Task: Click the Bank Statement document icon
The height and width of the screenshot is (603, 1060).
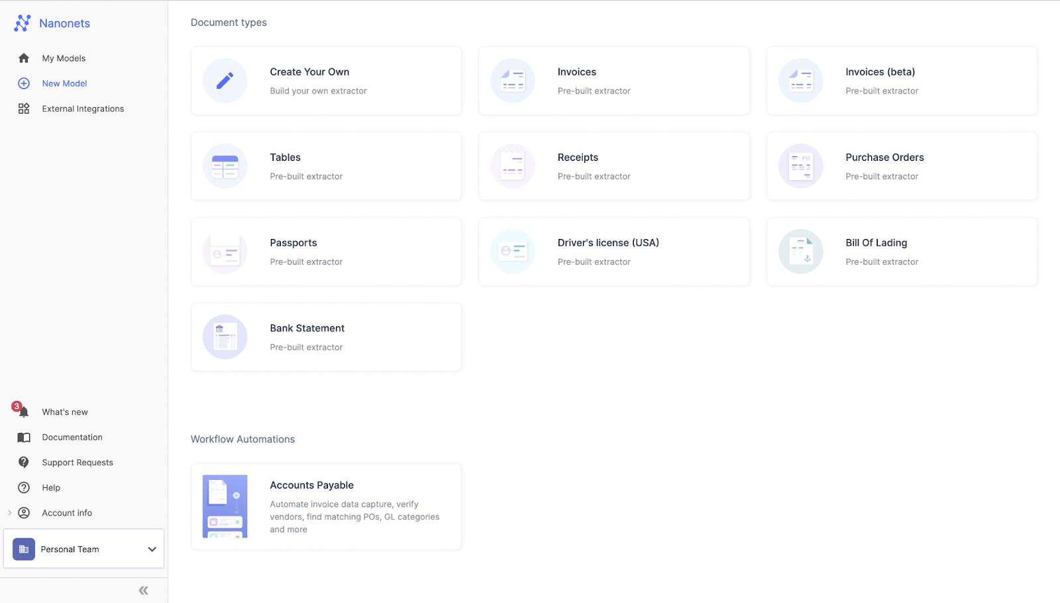Action: tap(225, 337)
